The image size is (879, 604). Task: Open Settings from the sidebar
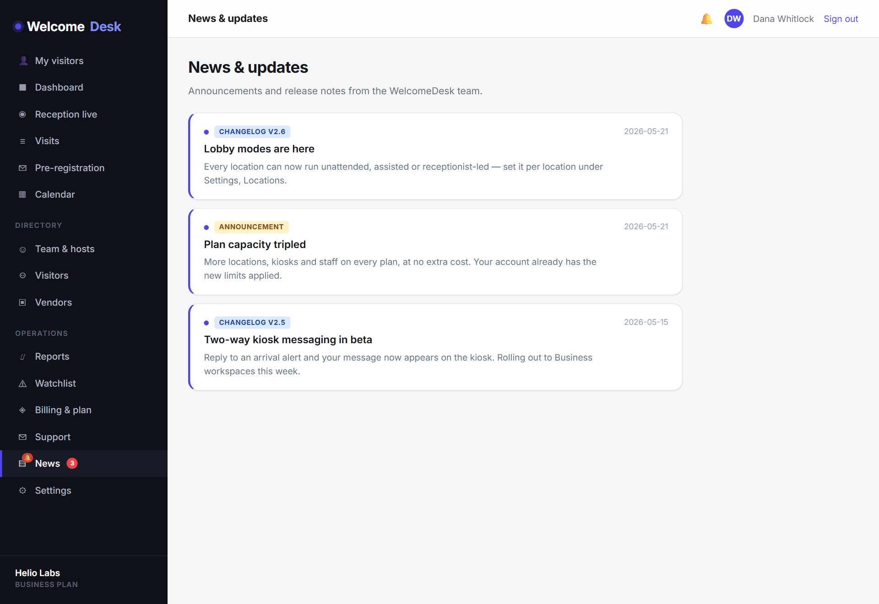tap(84, 491)
